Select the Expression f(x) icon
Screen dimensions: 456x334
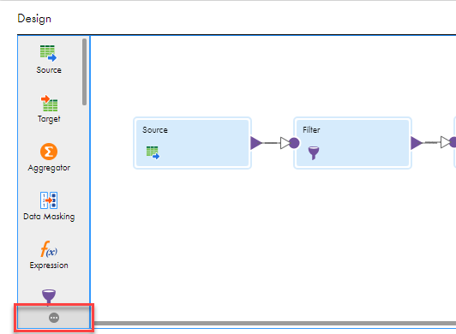[x=49, y=249]
